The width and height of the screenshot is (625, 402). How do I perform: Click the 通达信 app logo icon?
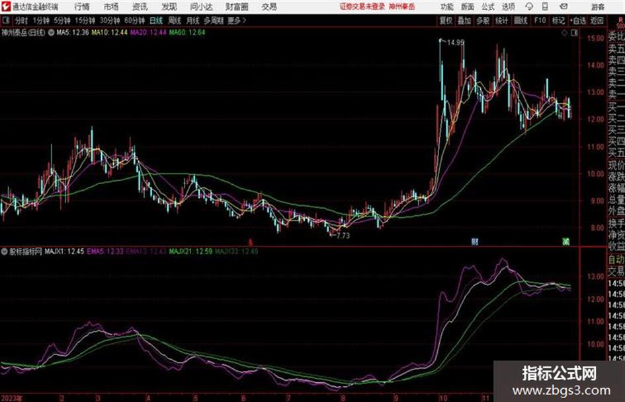pyautogui.click(x=5, y=7)
